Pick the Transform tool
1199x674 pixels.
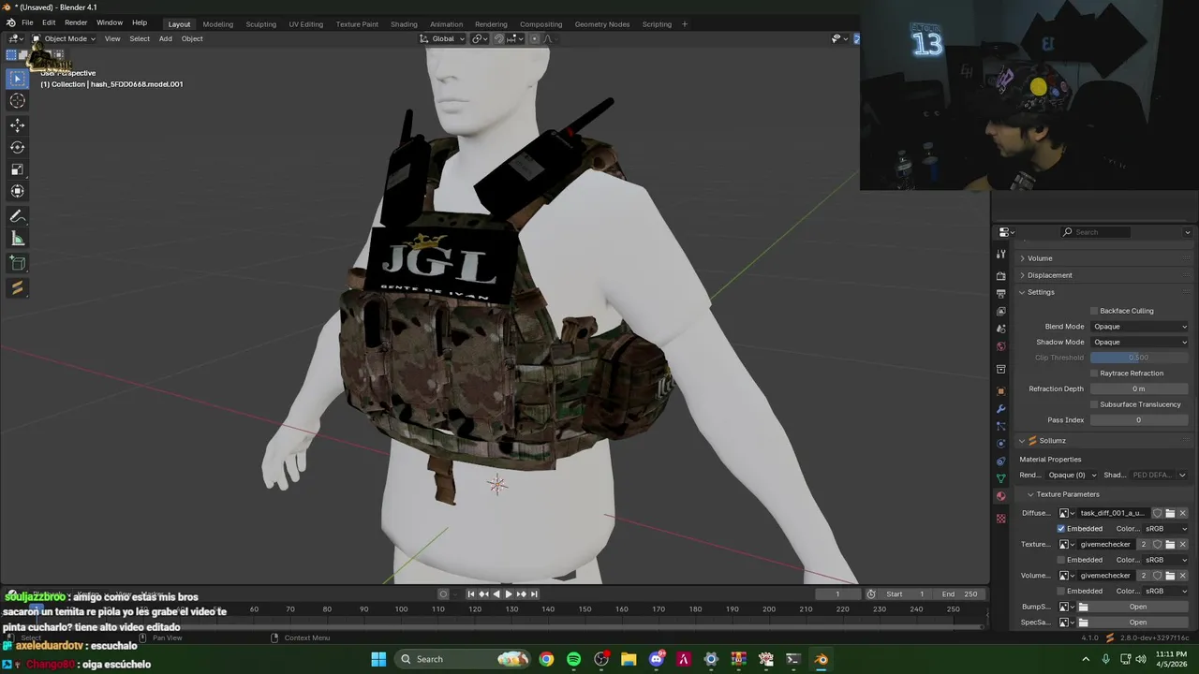pos(17,191)
